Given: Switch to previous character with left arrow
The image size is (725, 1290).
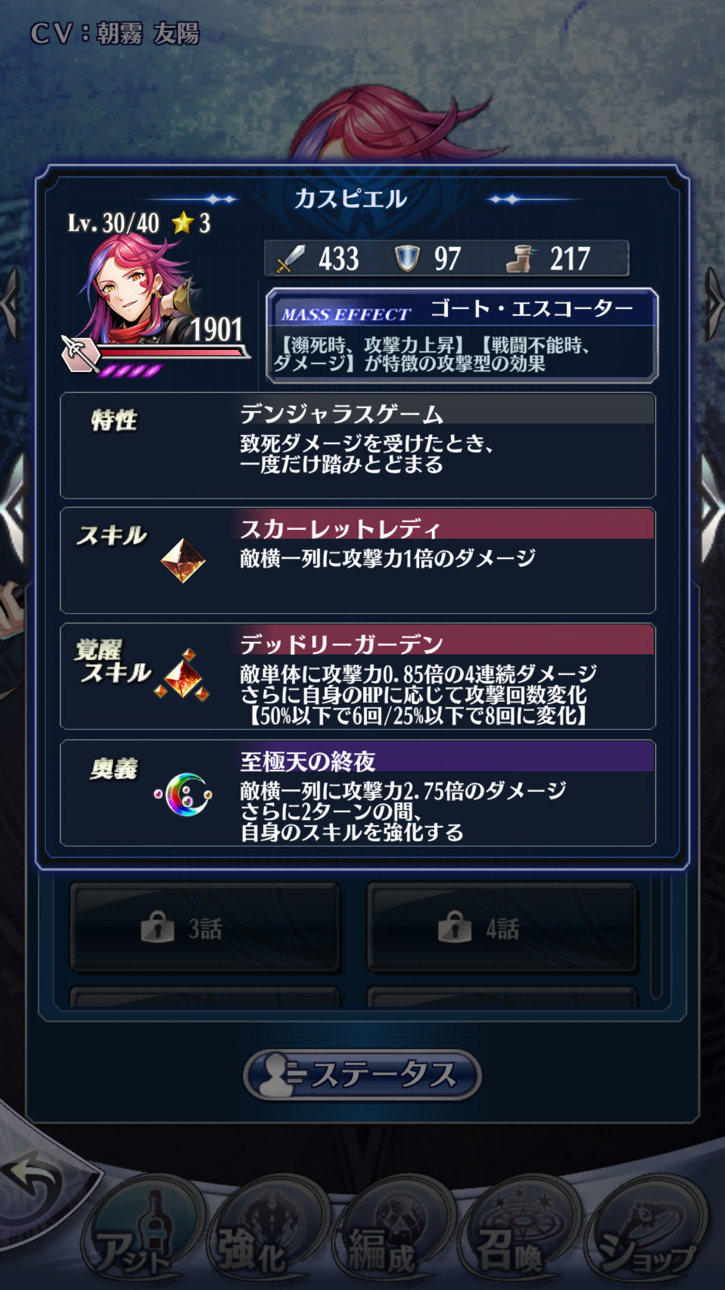Looking at the screenshot, I should (x=14, y=509).
